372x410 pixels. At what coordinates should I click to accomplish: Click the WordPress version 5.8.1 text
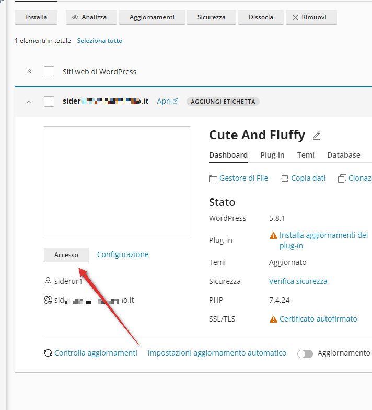tap(277, 218)
